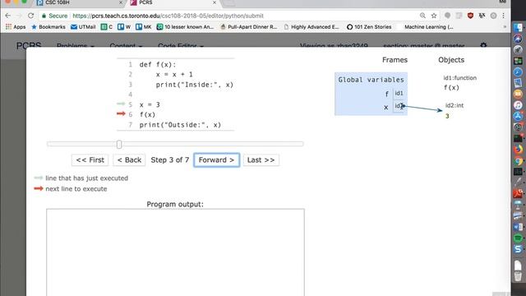The height and width of the screenshot is (296, 526).
Task: Open Spotify from the dock
Action: [518, 238]
